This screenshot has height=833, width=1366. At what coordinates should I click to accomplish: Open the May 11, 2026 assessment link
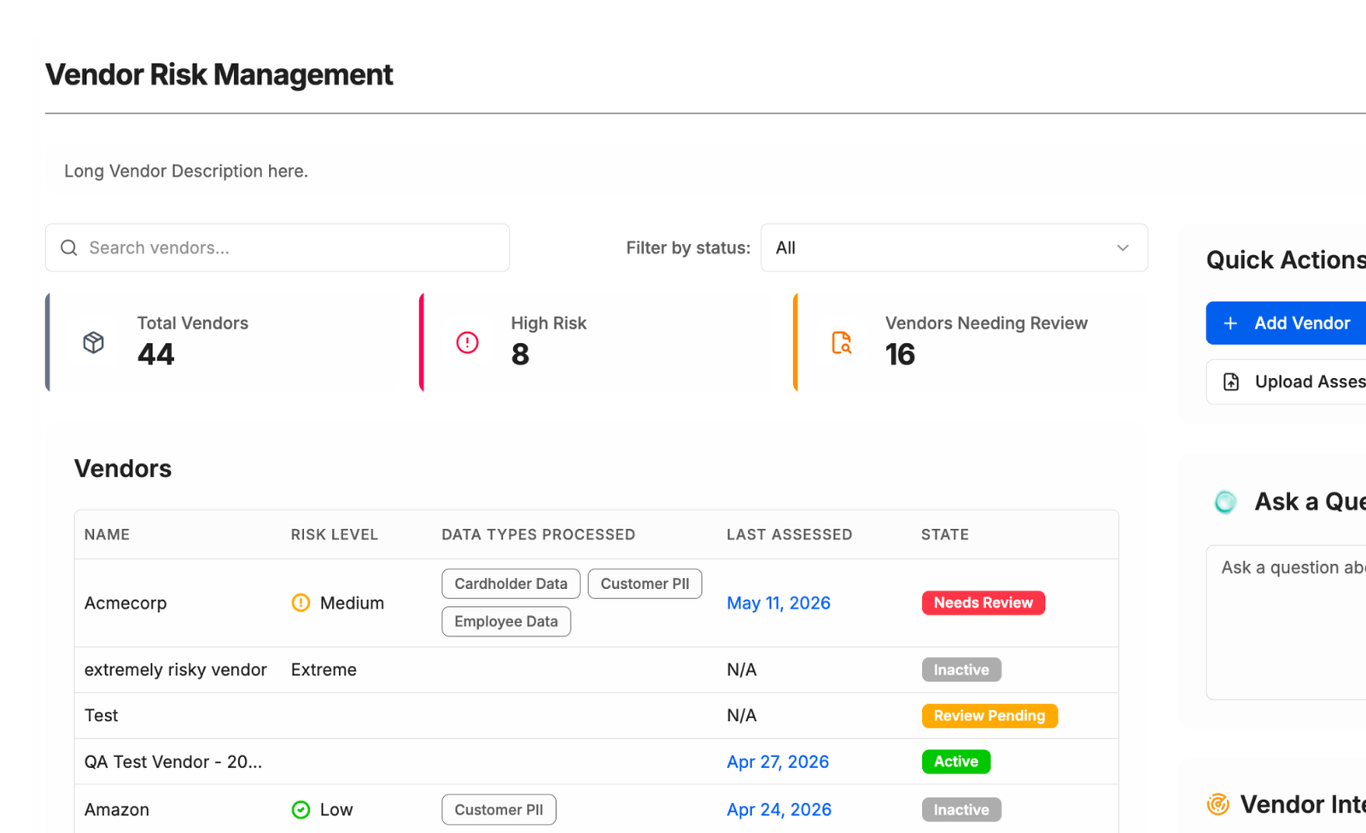pyautogui.click(x=779, y=603)
